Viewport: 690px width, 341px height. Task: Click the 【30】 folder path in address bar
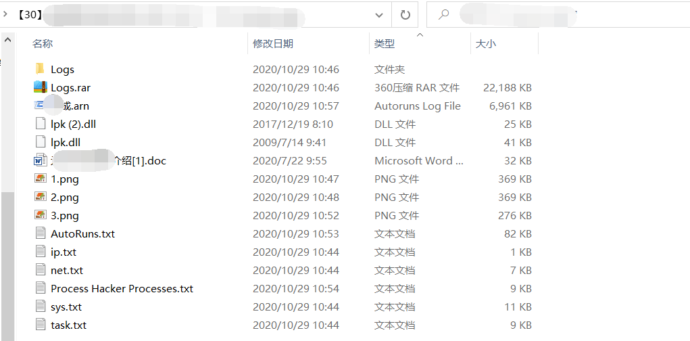tap(30, 14)
